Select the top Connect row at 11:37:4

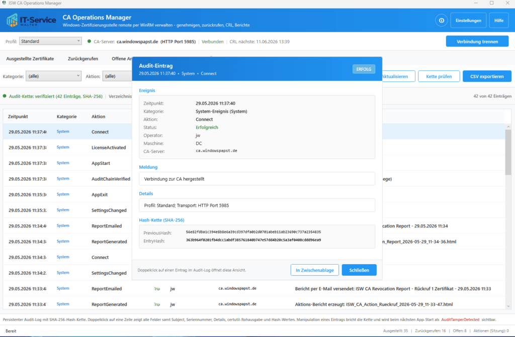(x=68, y=132)
